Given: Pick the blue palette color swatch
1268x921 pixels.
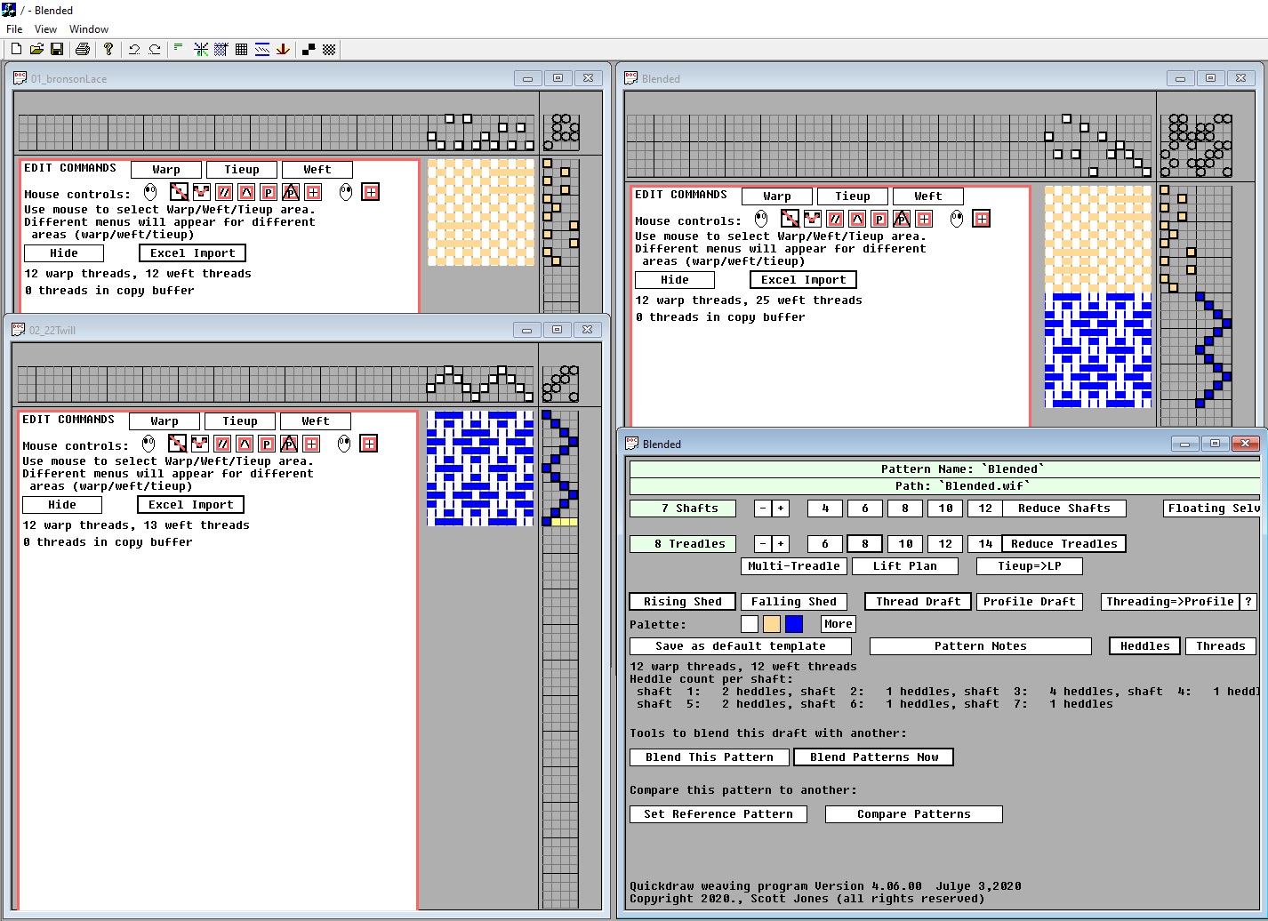Looking at the screenshot, I should click(x=794, y=624).
